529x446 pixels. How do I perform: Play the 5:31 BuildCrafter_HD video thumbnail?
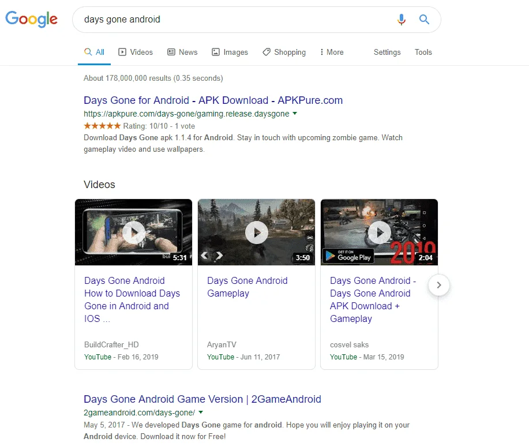tap(134, 232)
